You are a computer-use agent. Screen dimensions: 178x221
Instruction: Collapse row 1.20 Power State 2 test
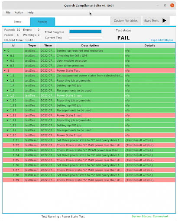[x=7, y=135]
